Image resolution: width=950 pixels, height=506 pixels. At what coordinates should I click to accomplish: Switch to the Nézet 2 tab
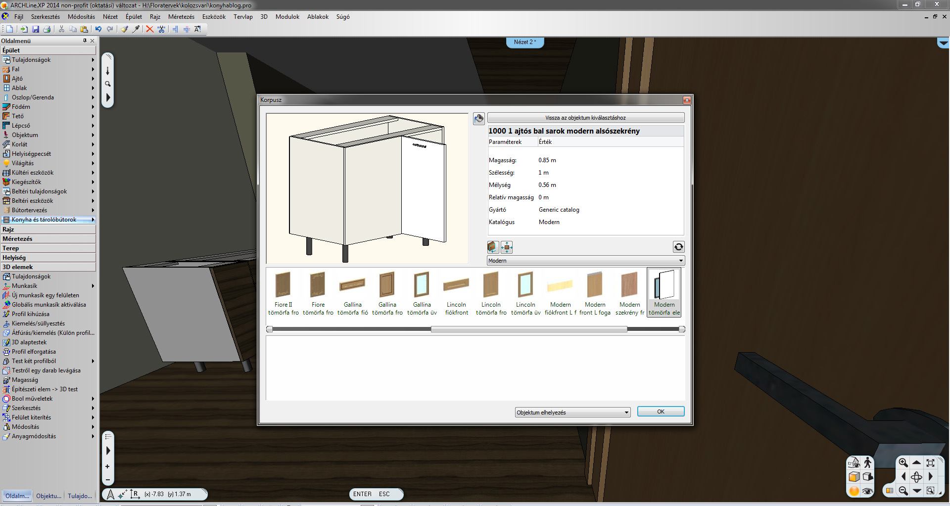pos(524,42)
